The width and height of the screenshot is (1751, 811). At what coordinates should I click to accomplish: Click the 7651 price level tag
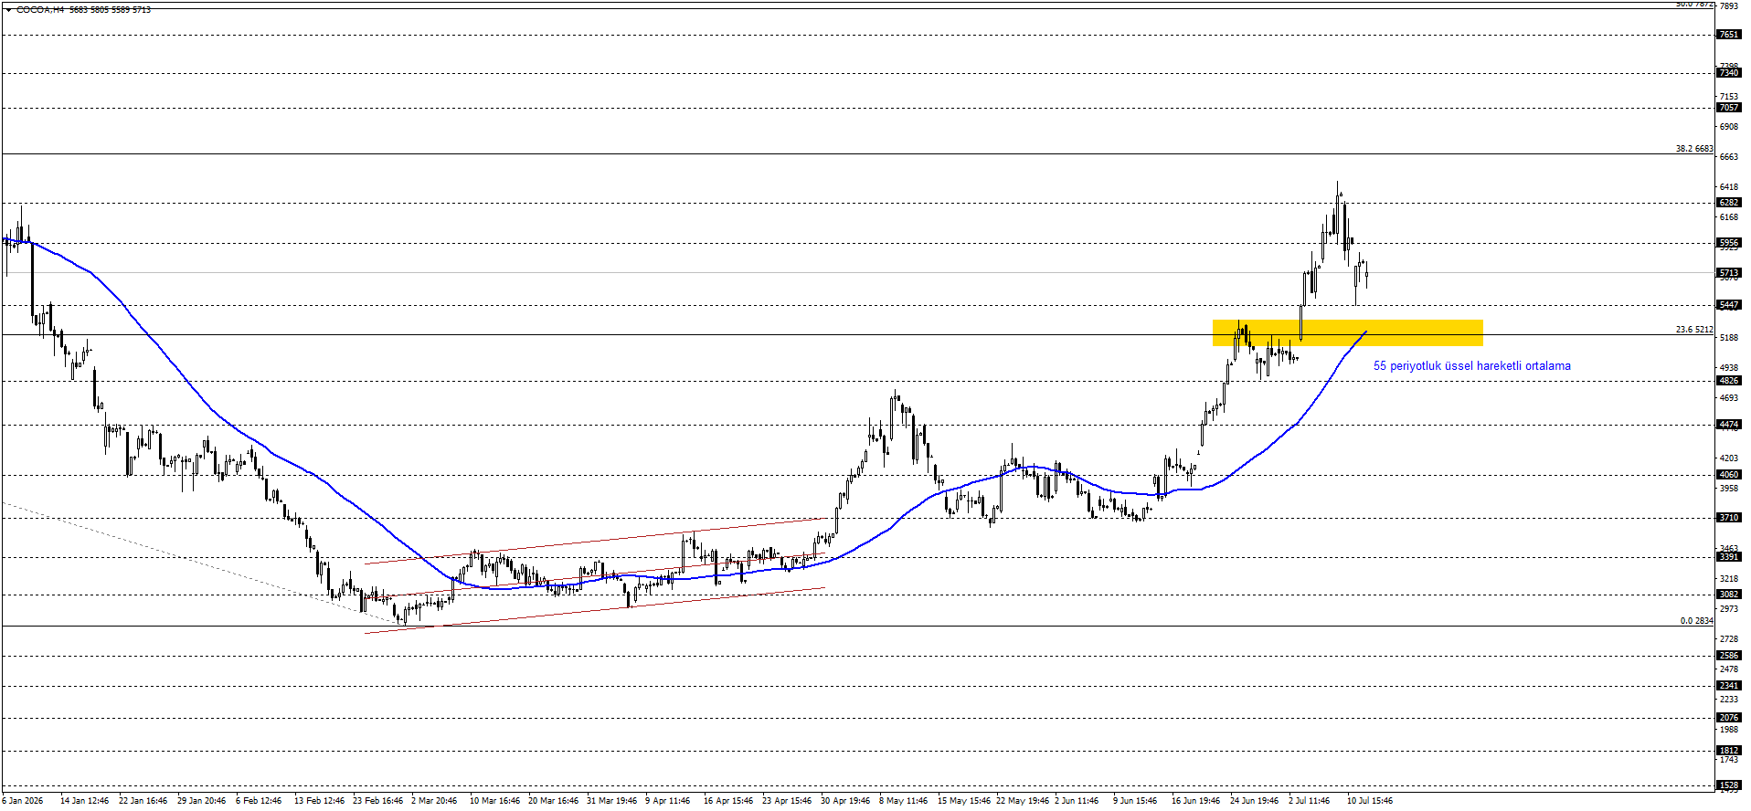[x=1729, y=35]
